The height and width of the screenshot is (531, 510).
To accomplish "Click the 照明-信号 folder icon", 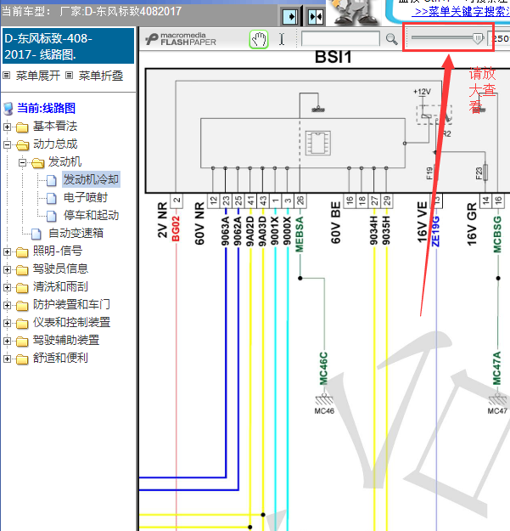I will click(22, 252).
